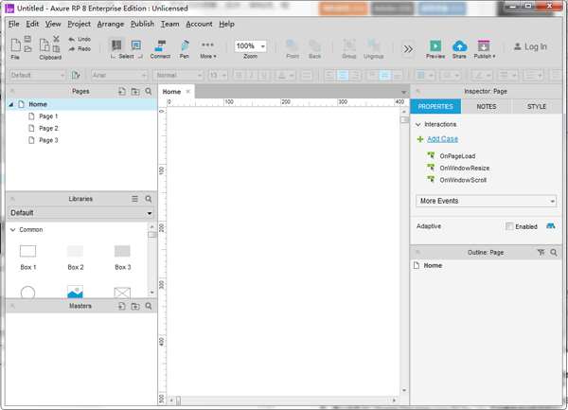Open the More Events dropdown
Screen dimensions: 568x410
(487, 201)
